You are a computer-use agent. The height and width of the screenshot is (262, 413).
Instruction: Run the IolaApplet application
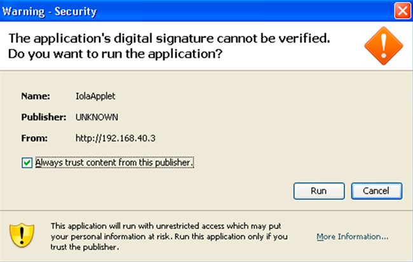tap(319, 191)
